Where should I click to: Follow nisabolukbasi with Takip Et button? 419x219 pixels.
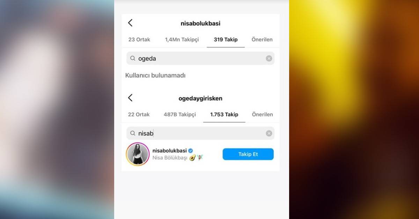point(248,154)
